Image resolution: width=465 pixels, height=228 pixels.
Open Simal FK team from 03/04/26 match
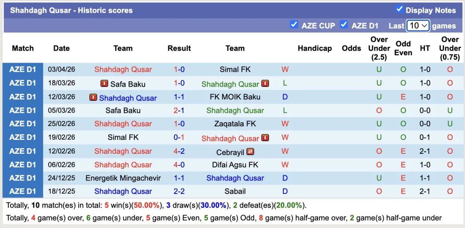[235, 70]
